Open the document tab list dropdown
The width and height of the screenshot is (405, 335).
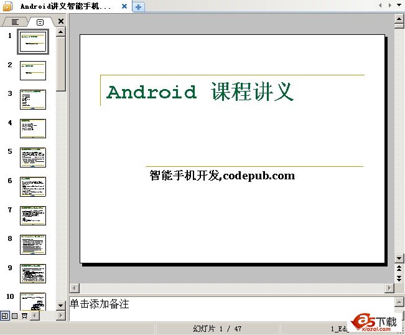[399, 5]
